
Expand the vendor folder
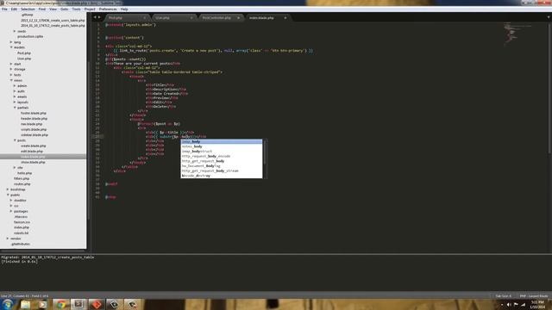tap(8, 239)
